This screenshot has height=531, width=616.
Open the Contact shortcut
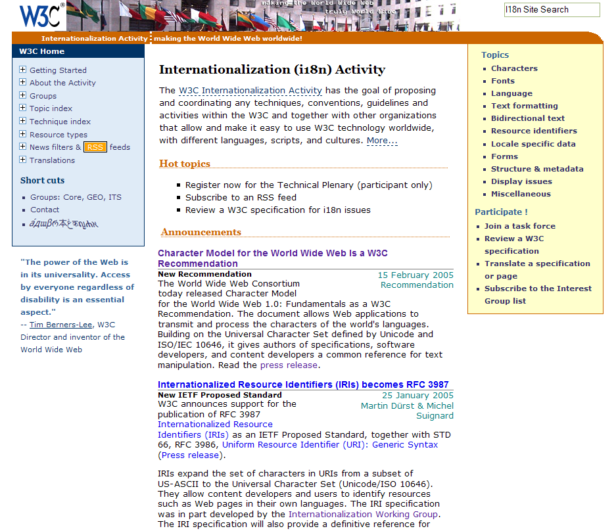tap(45, 210)
